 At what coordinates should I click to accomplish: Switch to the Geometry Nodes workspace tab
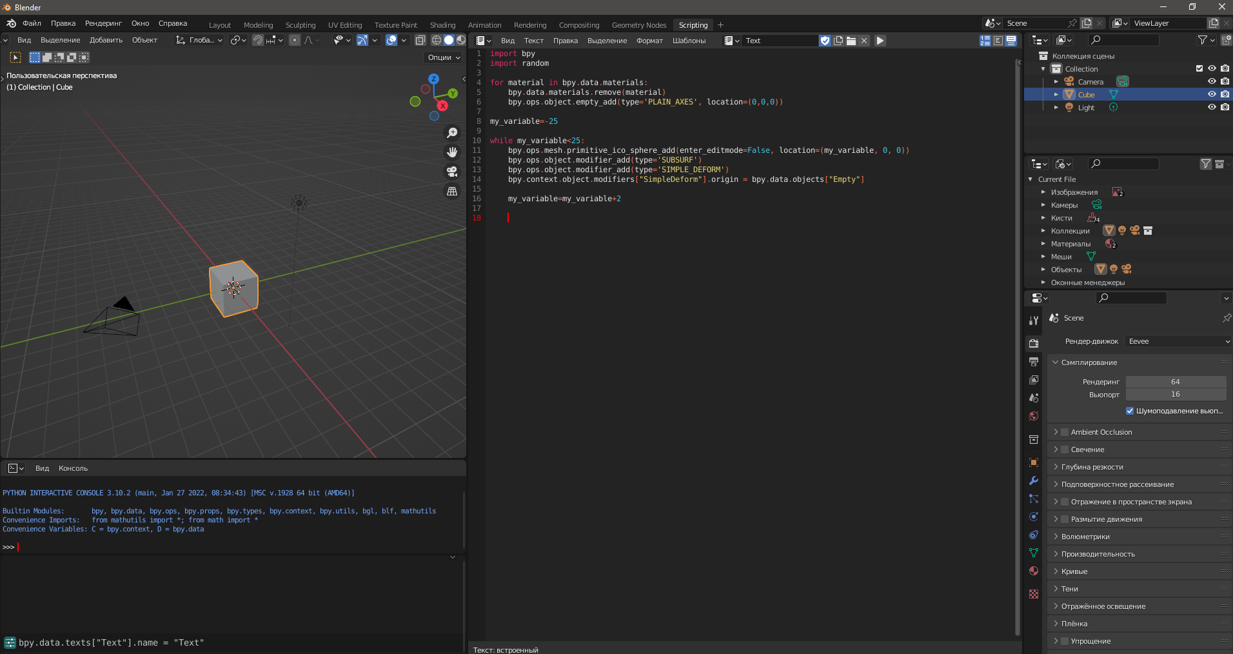639,25
